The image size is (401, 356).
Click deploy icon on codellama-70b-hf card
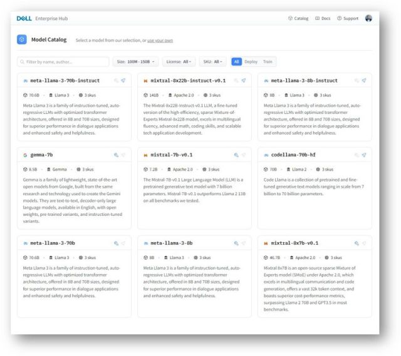364,155
